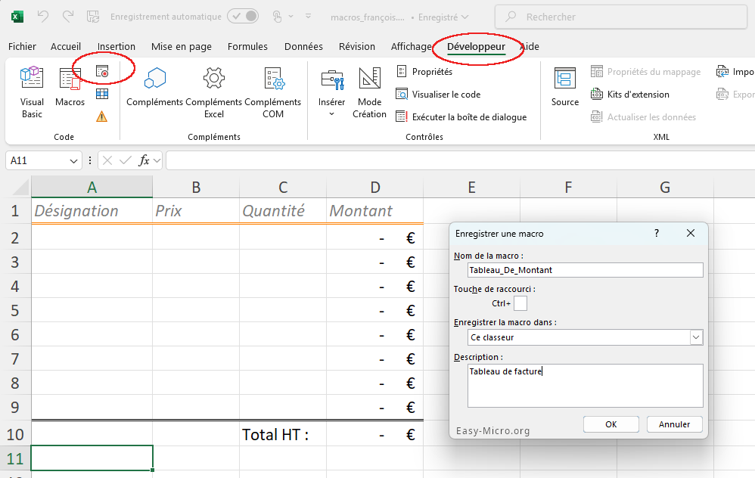755x478 pixels.
Task: Switch to the Accueil tab
Action: click(66, 47)
